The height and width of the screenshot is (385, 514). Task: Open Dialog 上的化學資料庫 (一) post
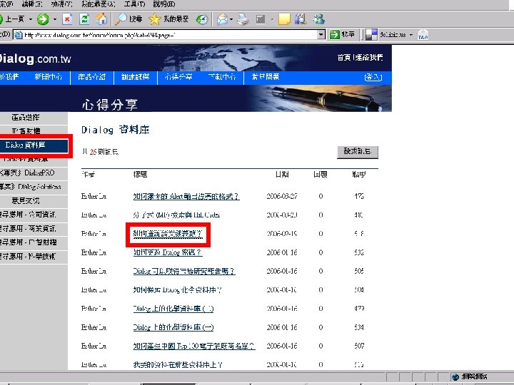173,327
